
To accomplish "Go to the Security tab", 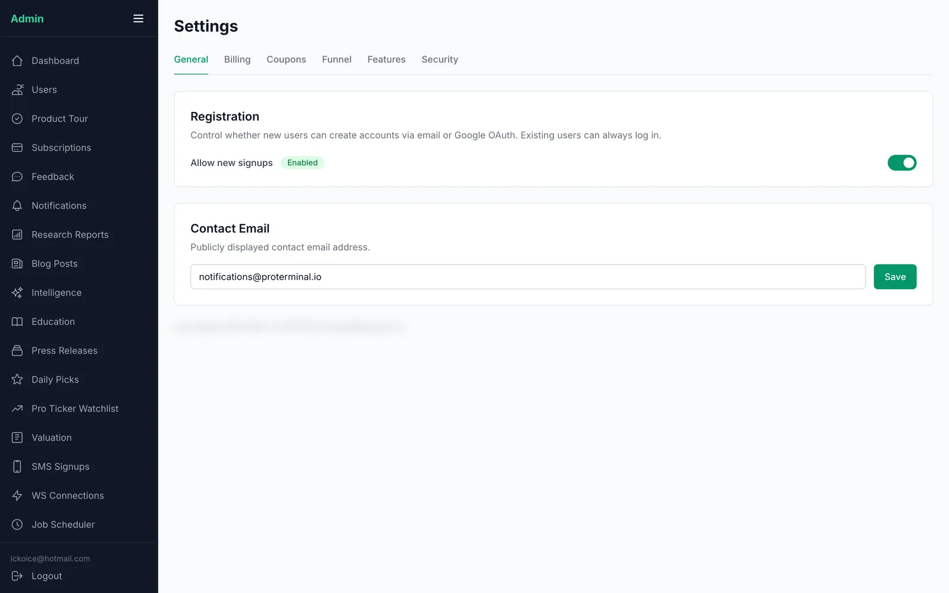I will (x=440, y=59).
